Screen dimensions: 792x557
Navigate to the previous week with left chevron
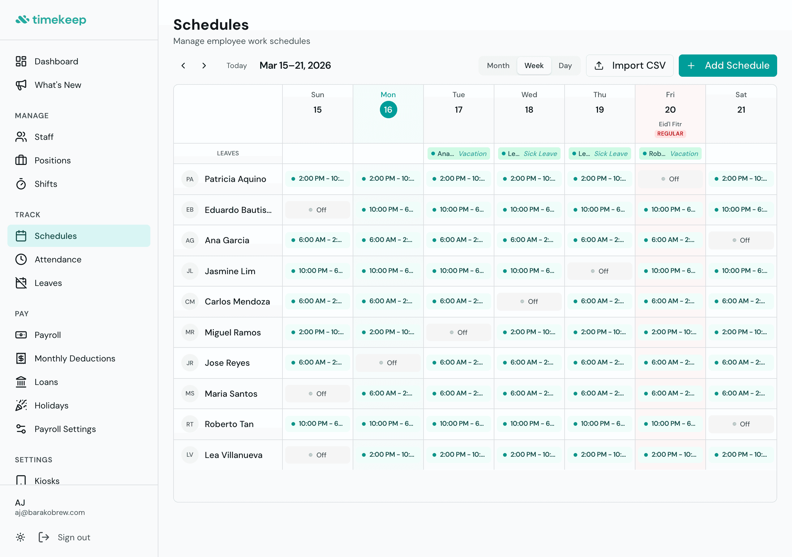[x=183, y=66]
